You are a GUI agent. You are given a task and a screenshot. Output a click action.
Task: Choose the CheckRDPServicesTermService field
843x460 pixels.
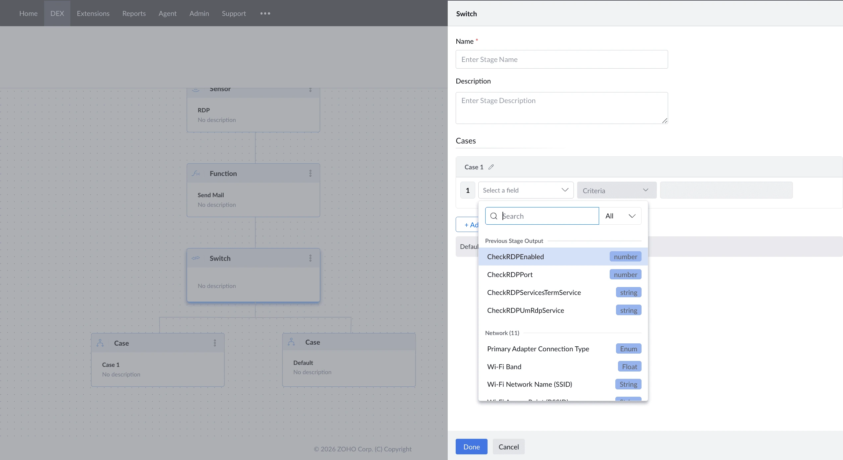(x=563, y=292)
